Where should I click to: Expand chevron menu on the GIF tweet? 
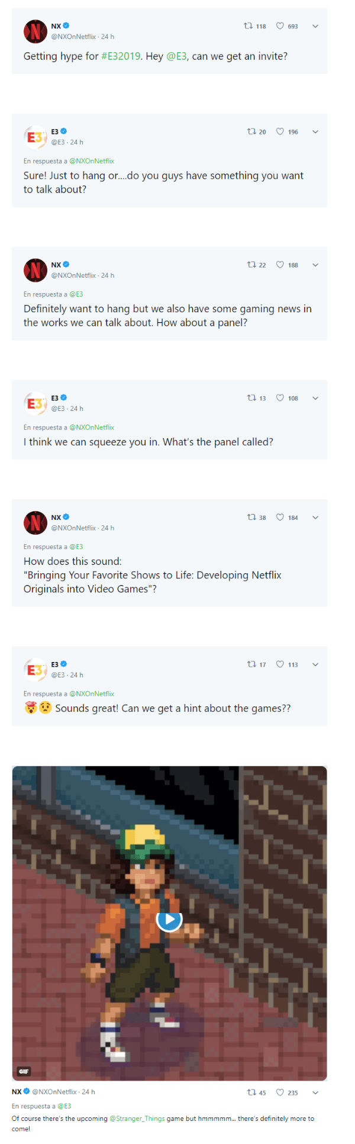(315, 1092)
